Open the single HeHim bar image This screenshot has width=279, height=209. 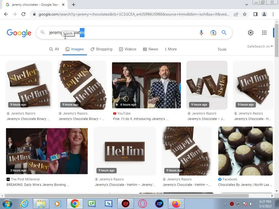pyautogui.click(x=125, y=151)
